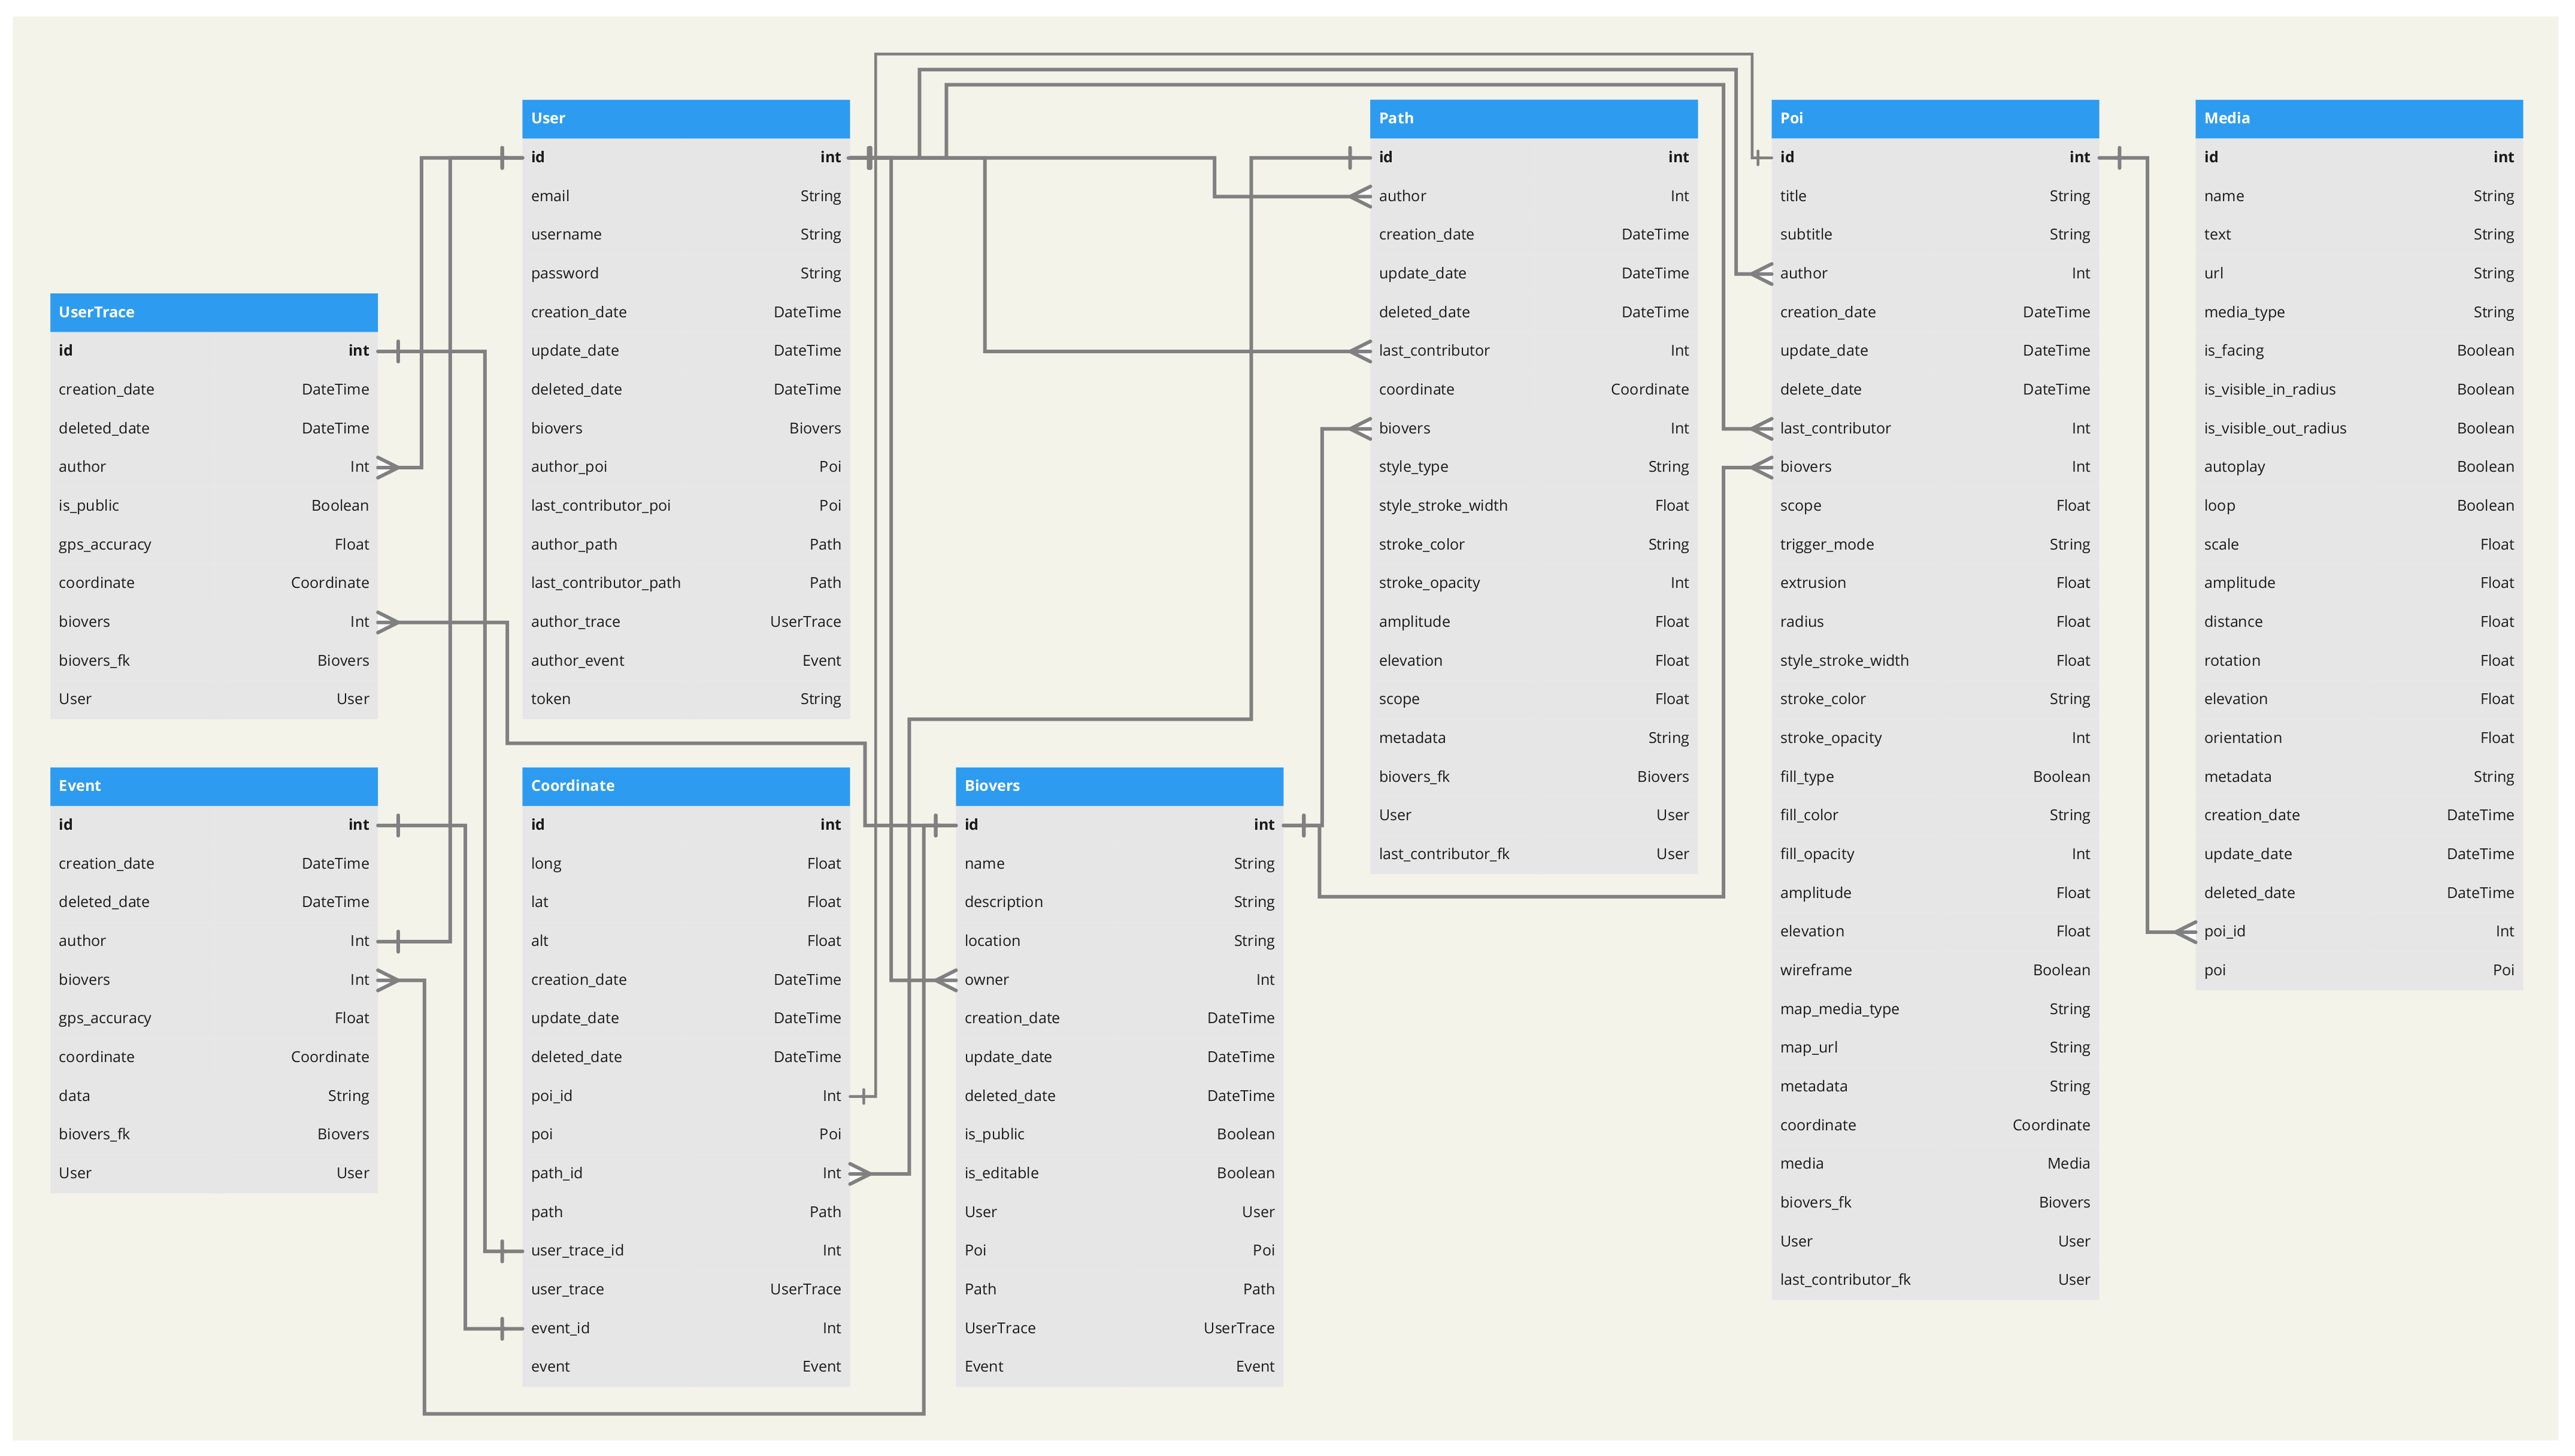Click is_public row in UserTrace table
This screenshot has width=2575, height=1456.
click(213, 506)
